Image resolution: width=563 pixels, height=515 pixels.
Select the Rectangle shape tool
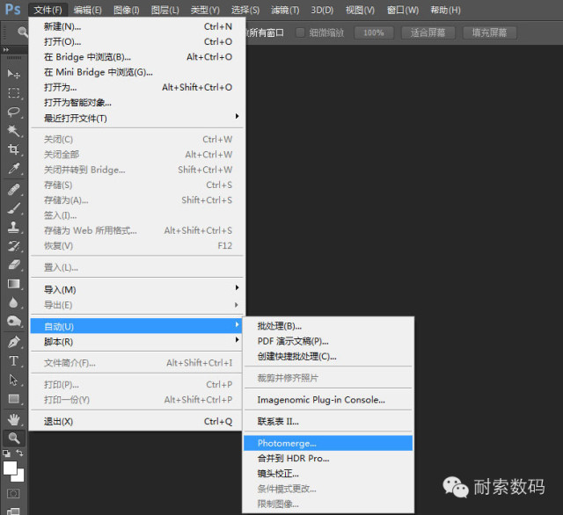click(14, 398)
